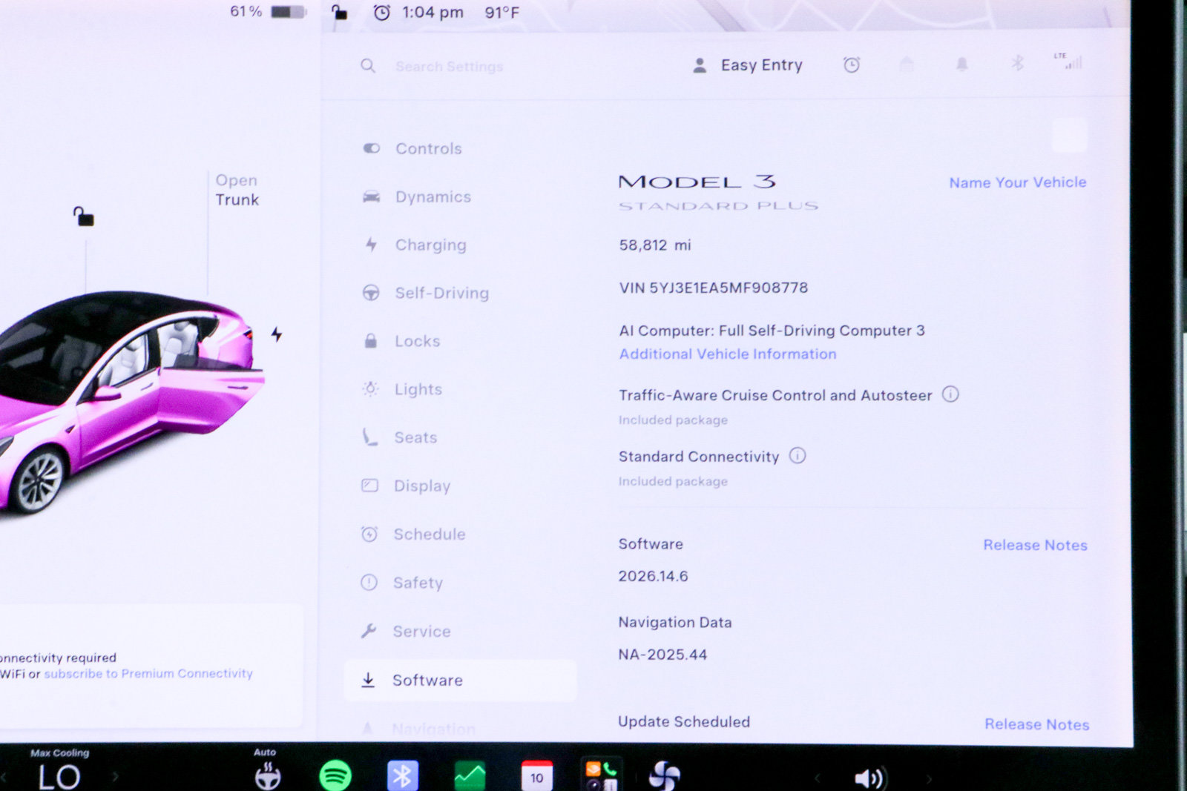This screenshot has width=1187, height=791.
Task: Show info for Standard Connectivity
Action: coord(798,456)
